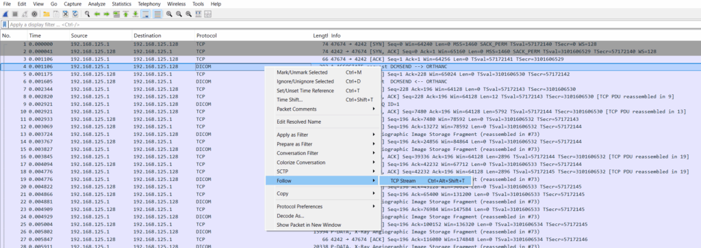The width and height of the screenshot is (701, 248).
Task: Stop the running capture
Action: click(x=15, y=14)
